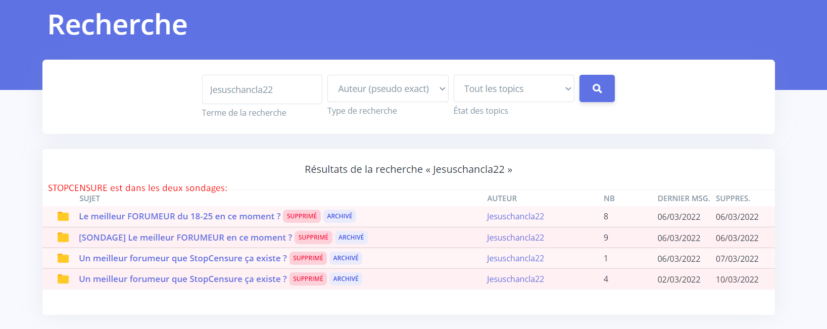
Task: Click the ARCHIVÉ badge on the row deleted 10/03/2022
Action: [x=346, y=279]
